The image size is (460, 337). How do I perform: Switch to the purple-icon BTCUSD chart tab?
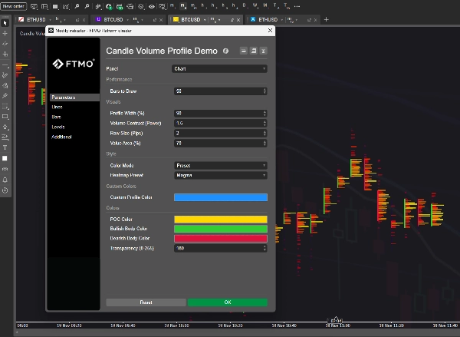pyautogui.click(x=113, y=20)
